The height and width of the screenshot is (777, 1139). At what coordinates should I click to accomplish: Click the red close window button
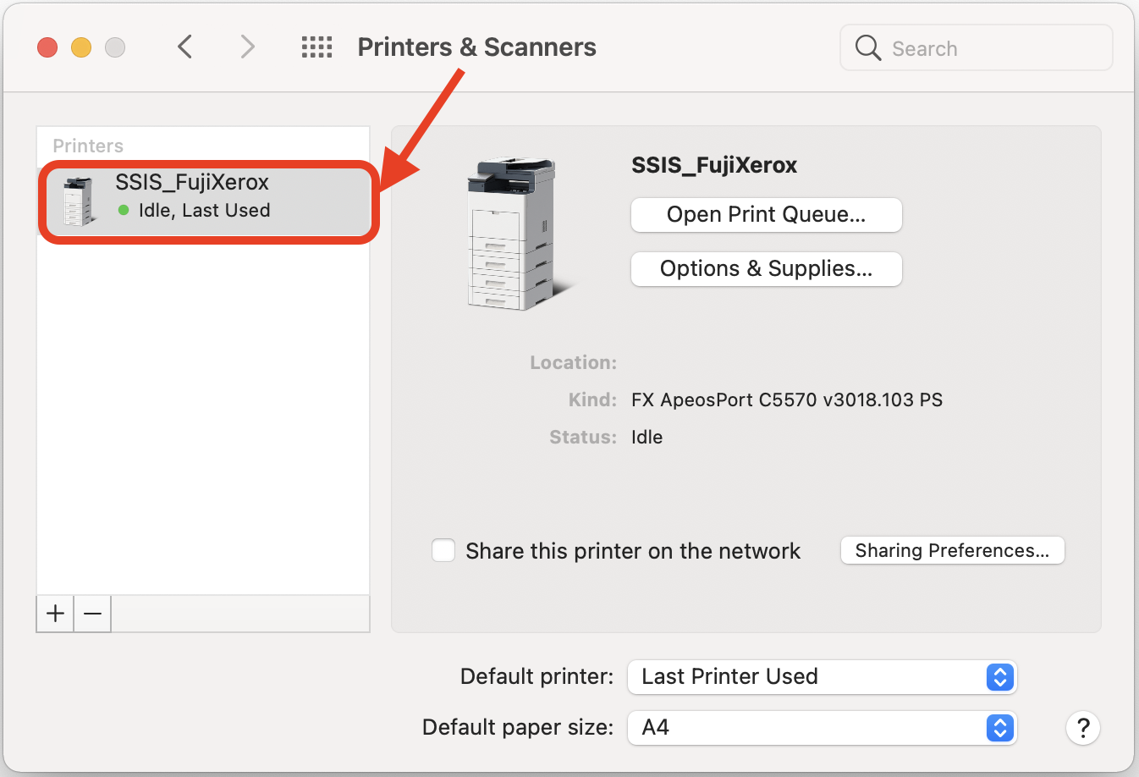pos(47,47)
